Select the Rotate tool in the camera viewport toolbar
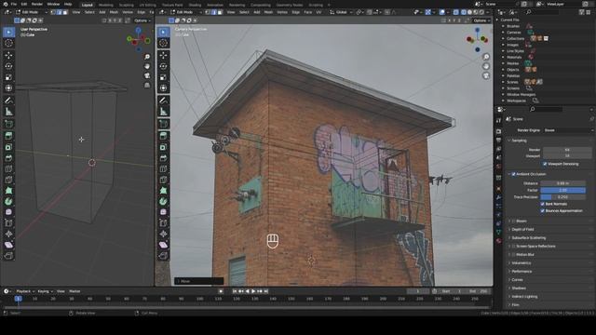The image size is (596, 335). (164, 66)
